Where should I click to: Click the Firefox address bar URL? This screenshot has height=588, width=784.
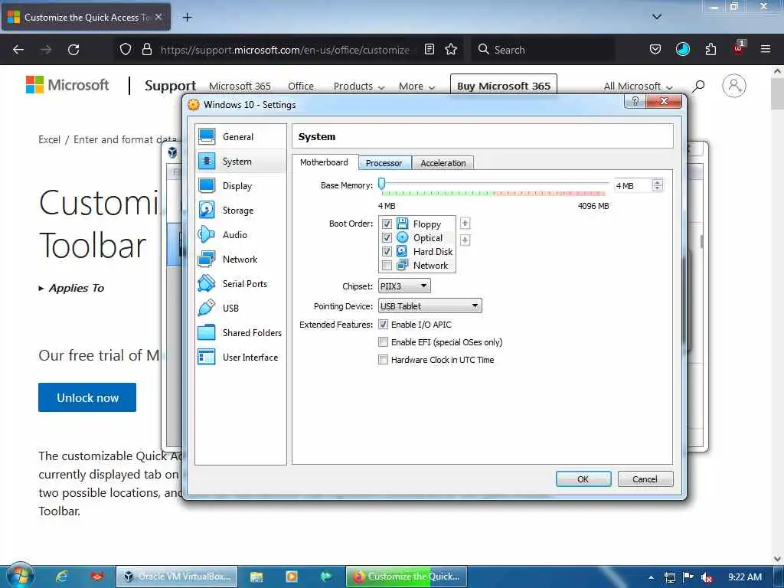[285, 50]
